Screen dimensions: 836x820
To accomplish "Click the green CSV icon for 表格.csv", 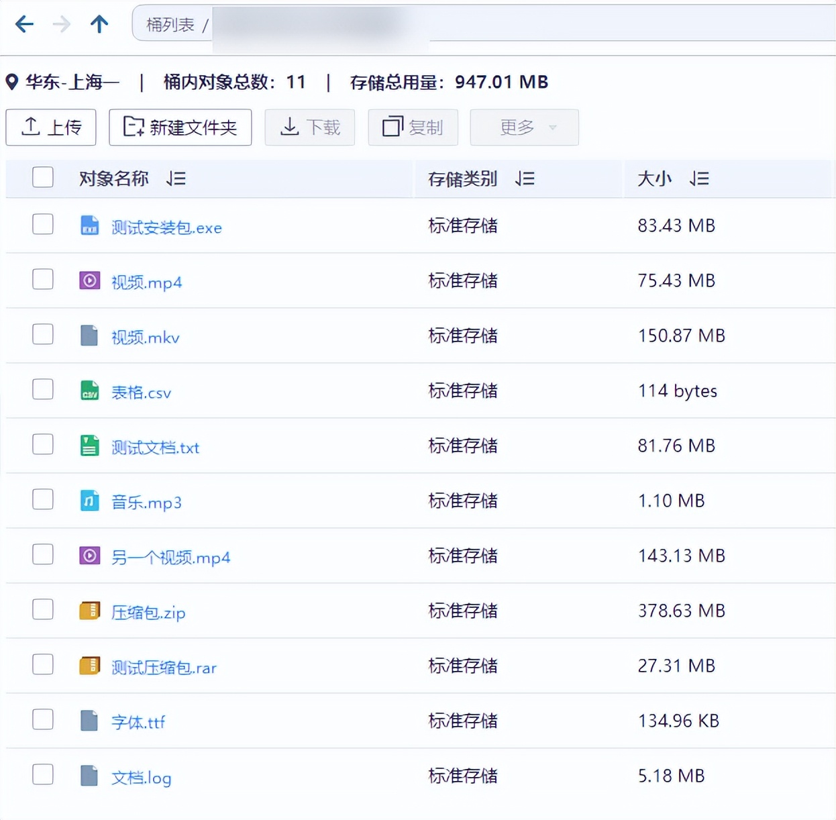I will 89,389.
